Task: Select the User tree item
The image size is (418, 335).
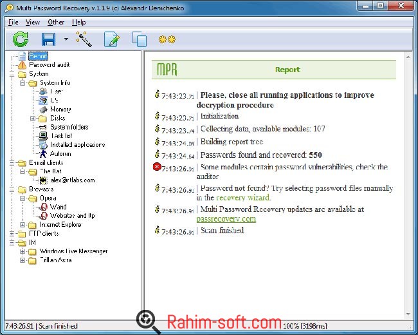Action: pyautogui.click(x=56, y=91)
